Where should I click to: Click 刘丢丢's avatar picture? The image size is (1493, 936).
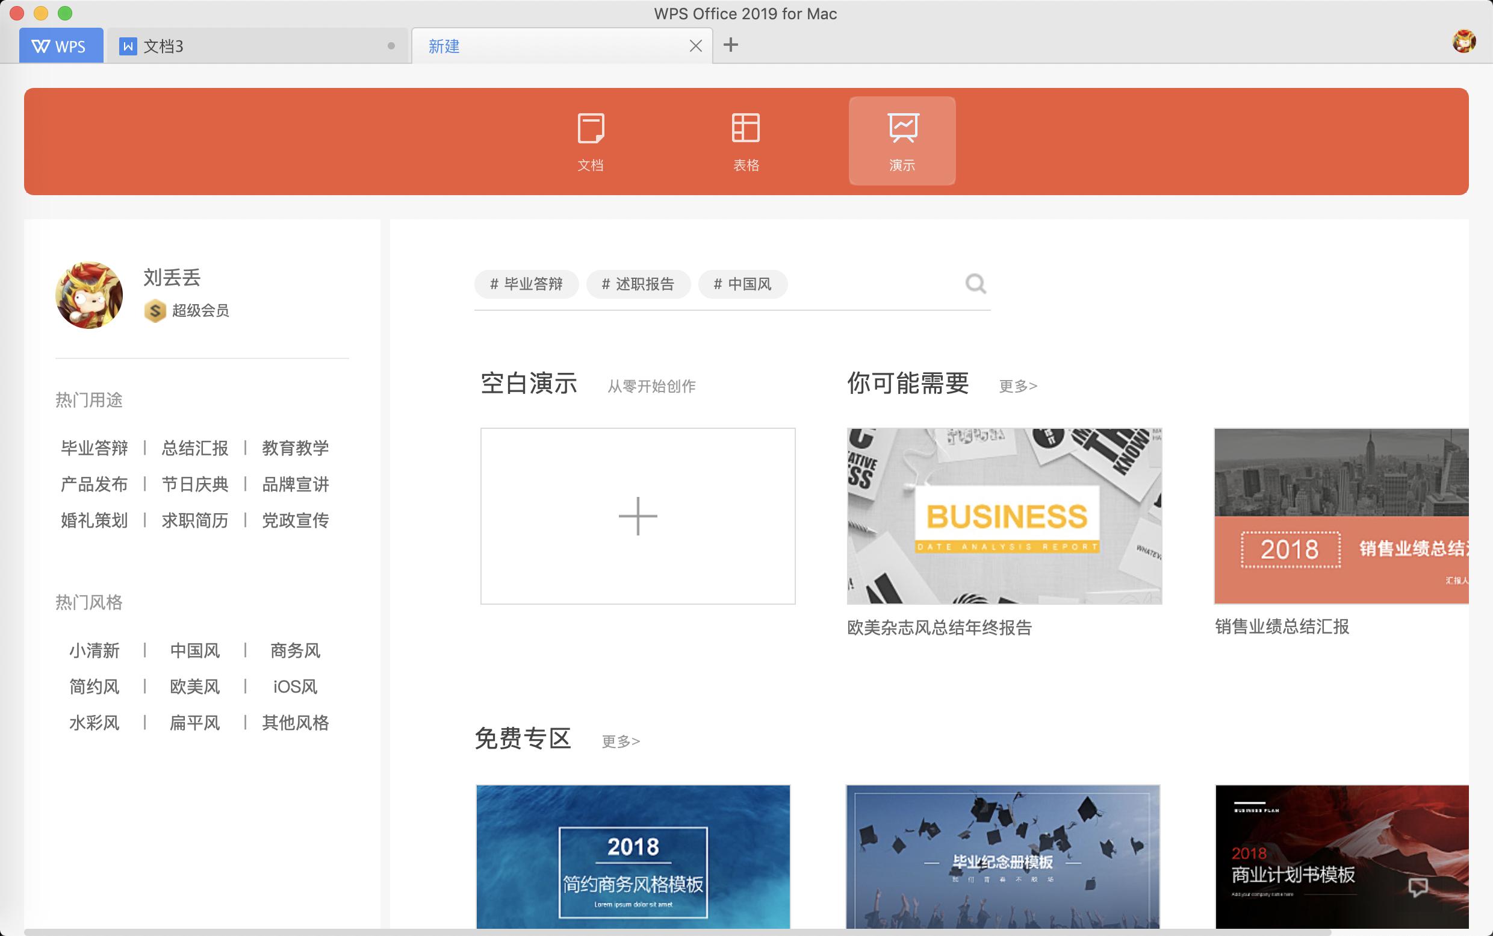pos(88,295)
